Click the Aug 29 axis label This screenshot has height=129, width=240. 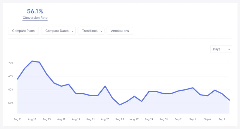(149, 119)
